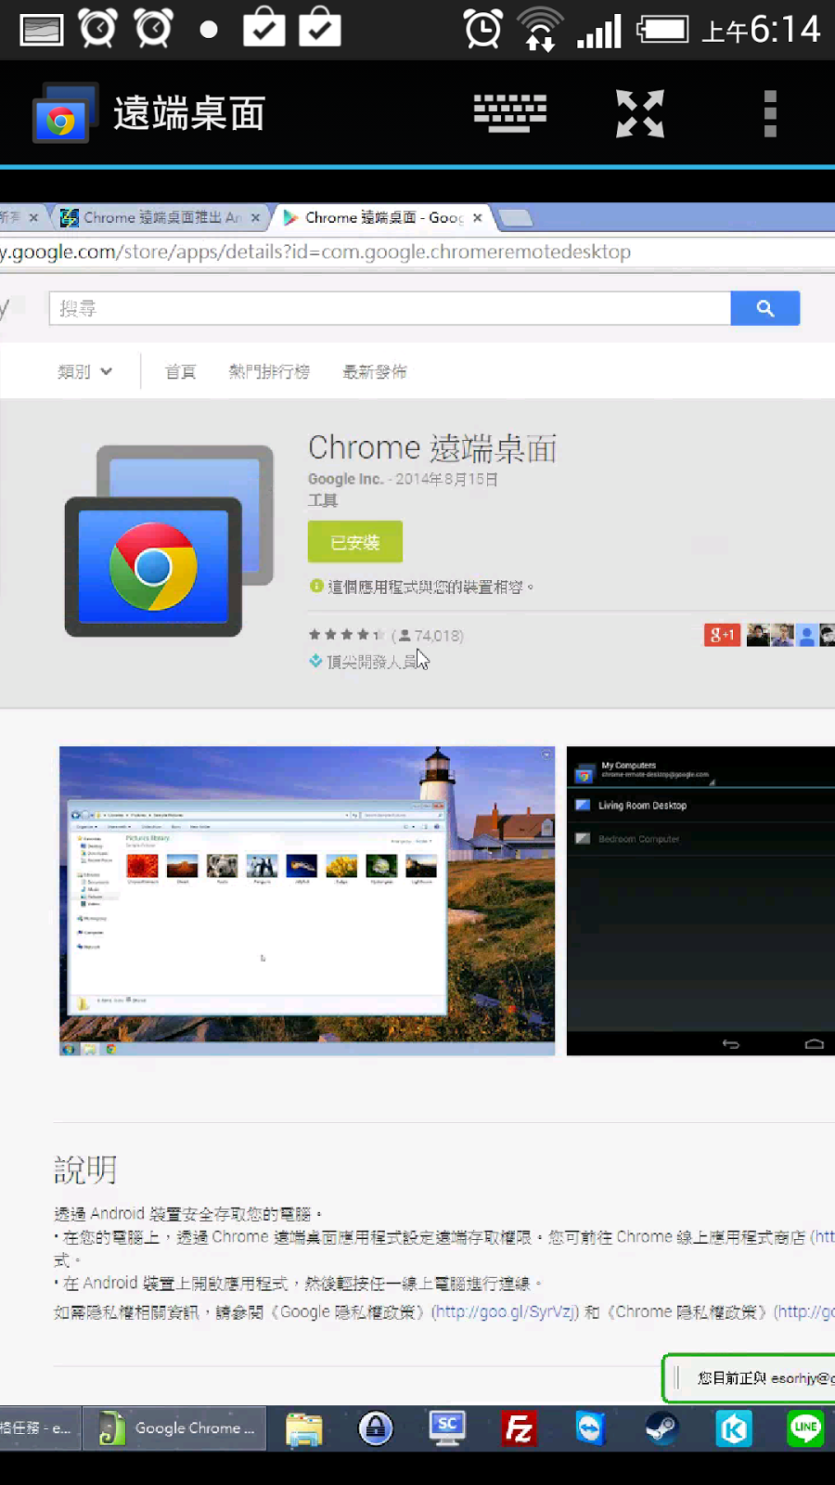
Task: Click the 工具 category link
Action: 323,500
